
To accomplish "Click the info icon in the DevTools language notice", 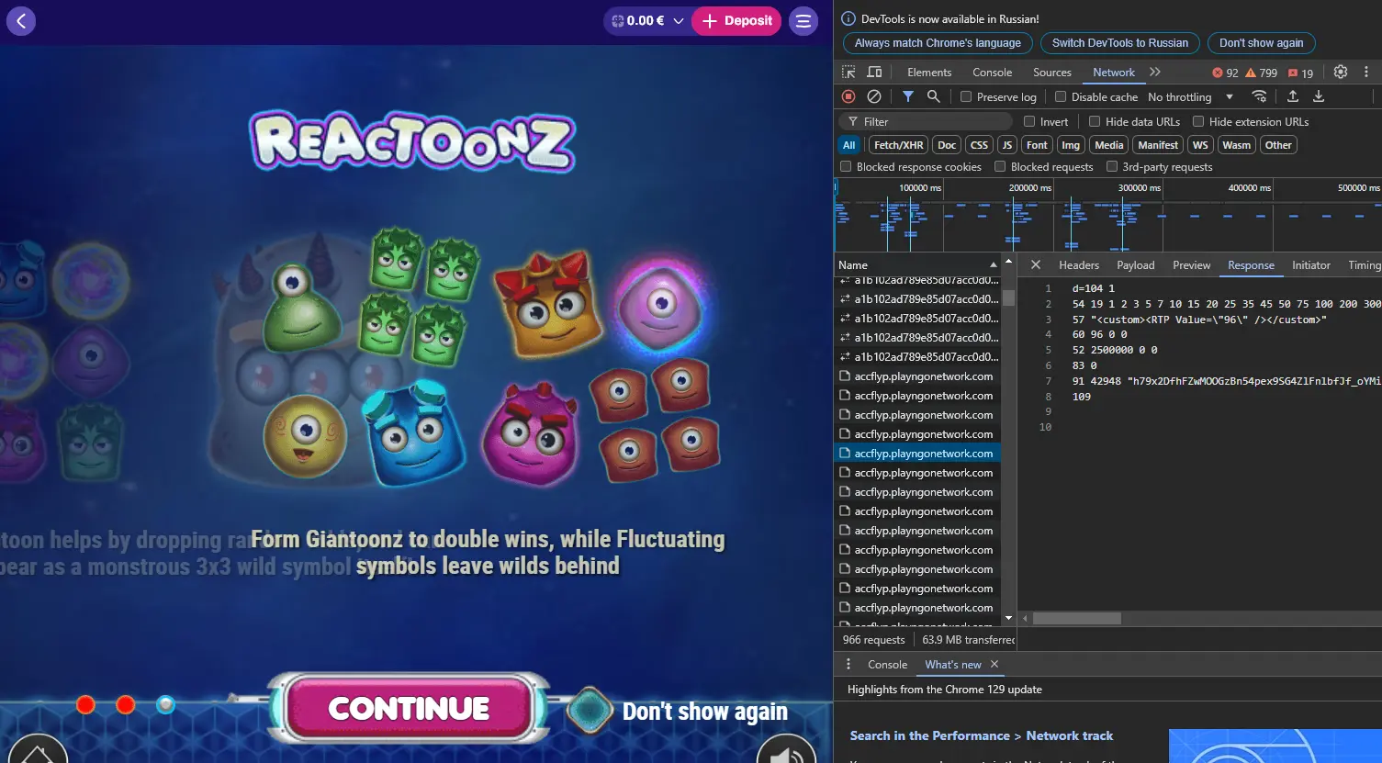I will pyautogui.click(x=848, y=18).
